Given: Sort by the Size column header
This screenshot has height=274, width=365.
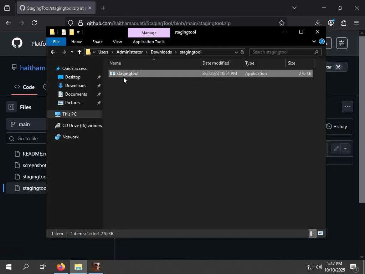Looking at the screenshot, I should (x=300, y=63).
